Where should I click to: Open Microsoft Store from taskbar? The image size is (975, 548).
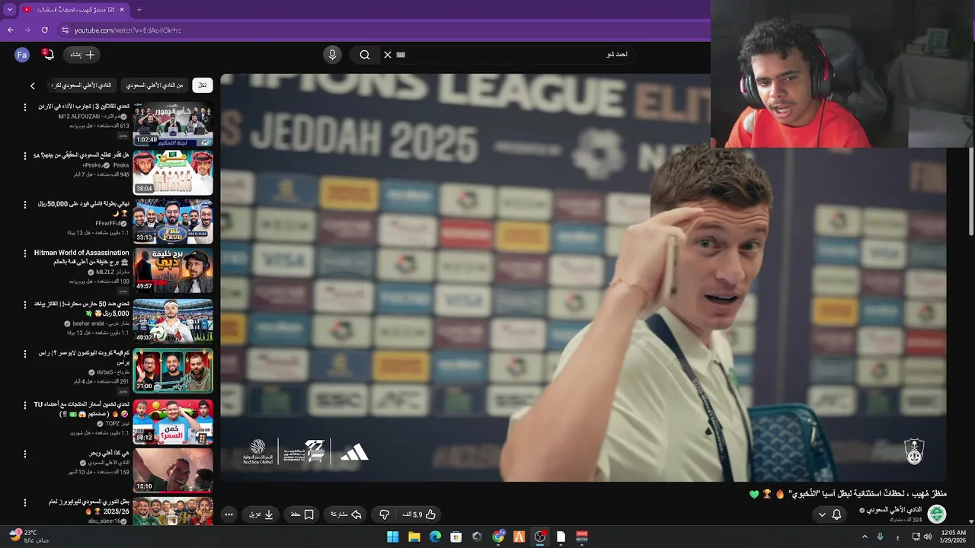click(456, 537)
